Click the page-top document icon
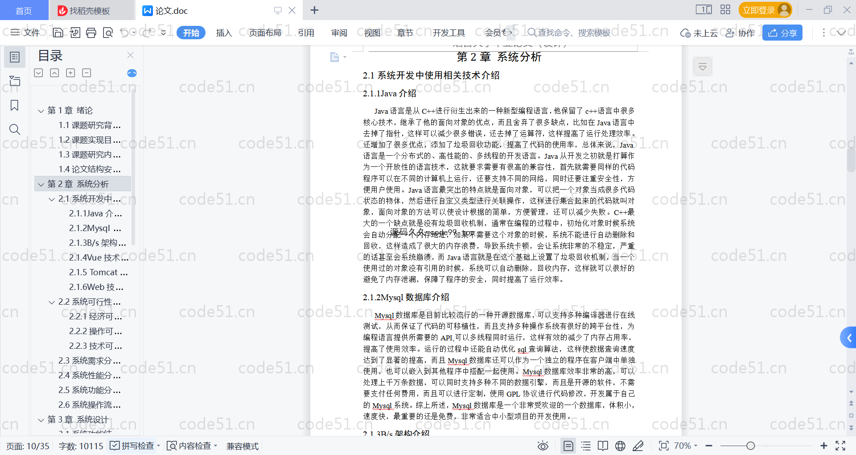 coord(334,57)
